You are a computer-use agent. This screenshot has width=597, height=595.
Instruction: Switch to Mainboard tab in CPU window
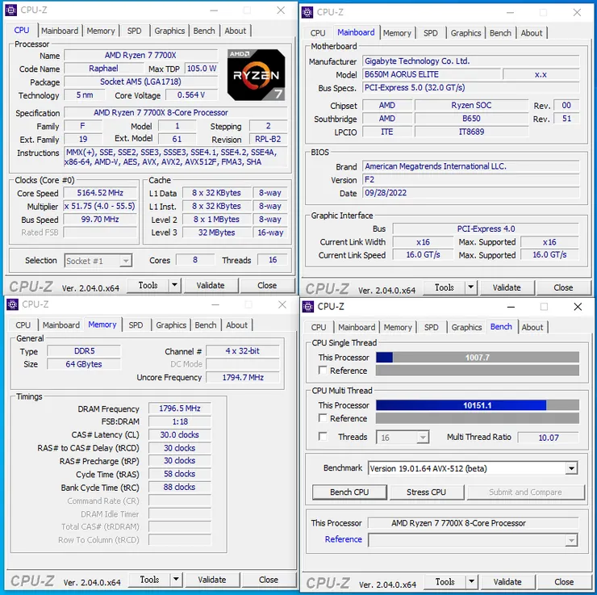click(x=60, y=31)
